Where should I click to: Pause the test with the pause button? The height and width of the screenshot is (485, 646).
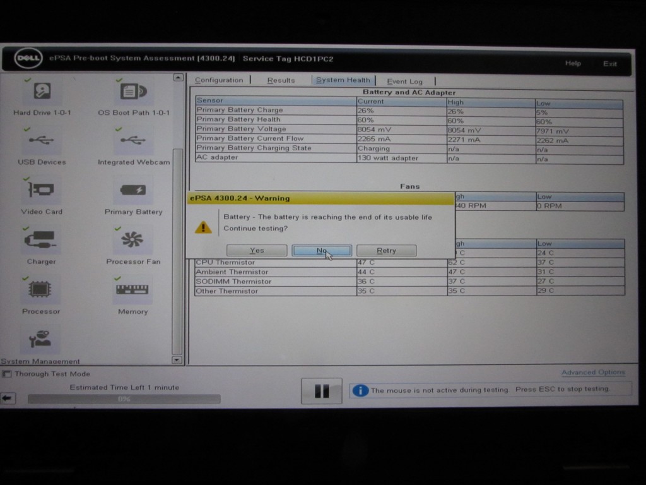pos(321,391)
